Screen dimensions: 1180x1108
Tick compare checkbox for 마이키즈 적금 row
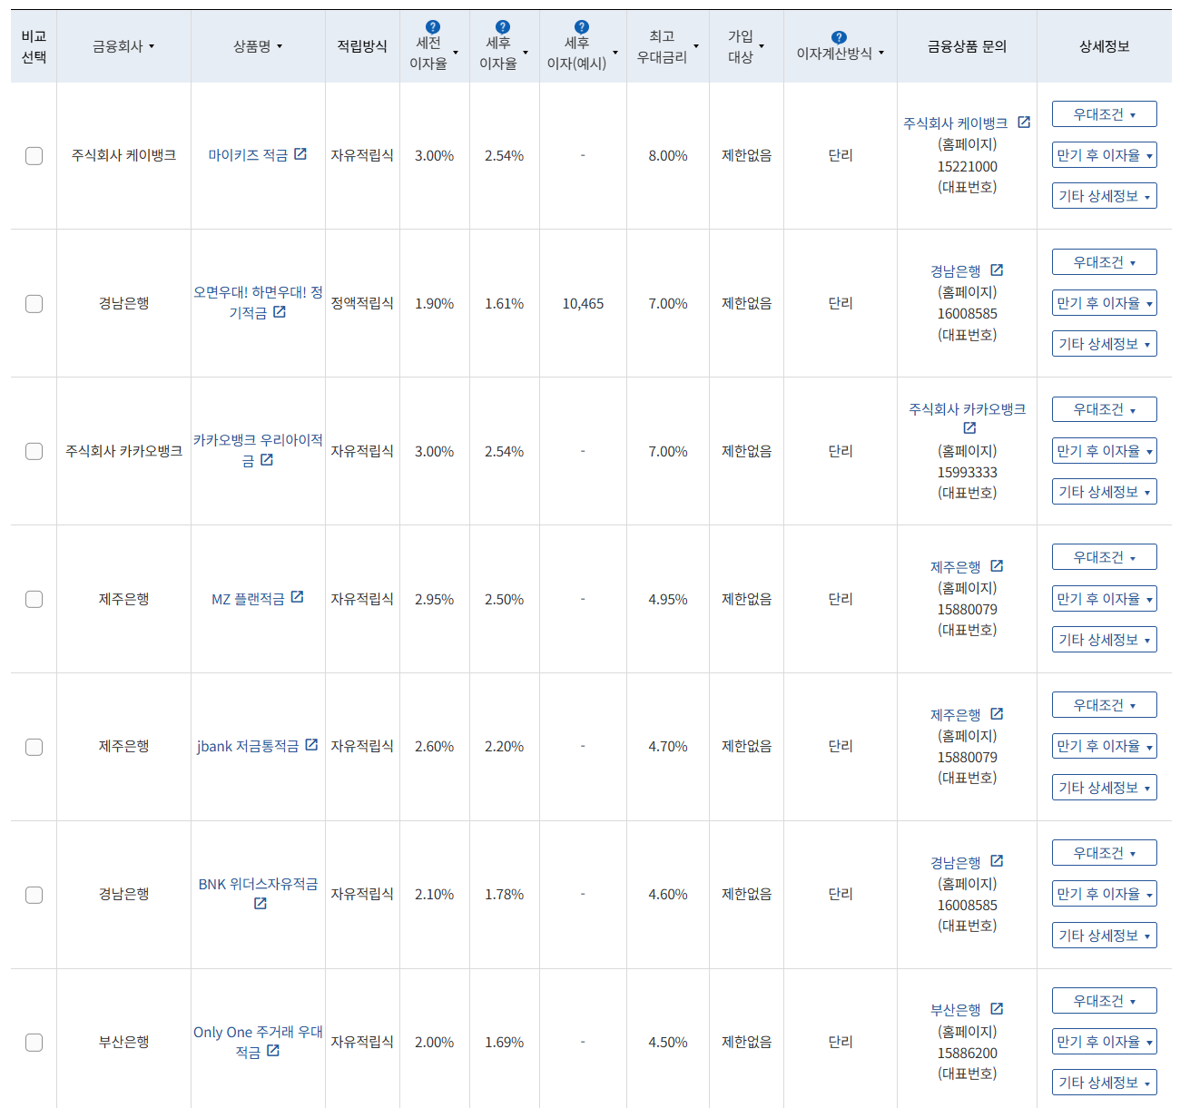(x=34, y=156)
